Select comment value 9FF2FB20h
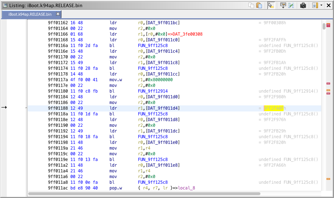This screenshot has width=334, height=198. point(275,74)
